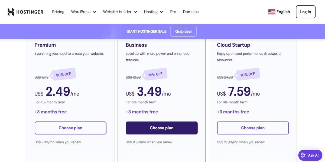Open the Pro menu link
Viewport: 325px width, 162px height.
click(173, 12)
